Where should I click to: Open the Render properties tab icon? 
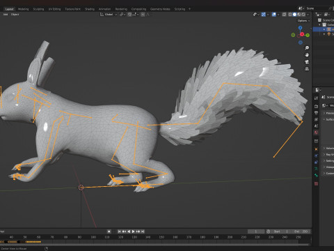[x=316, y=107]
